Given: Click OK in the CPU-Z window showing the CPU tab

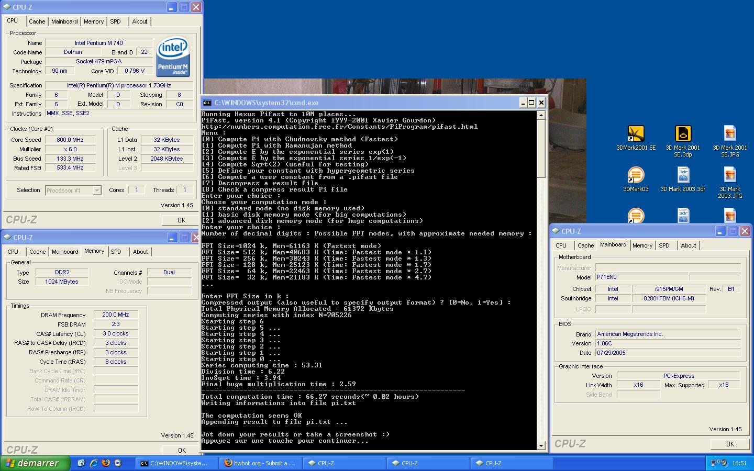Looking at the screenshot, I should (181, 220).
